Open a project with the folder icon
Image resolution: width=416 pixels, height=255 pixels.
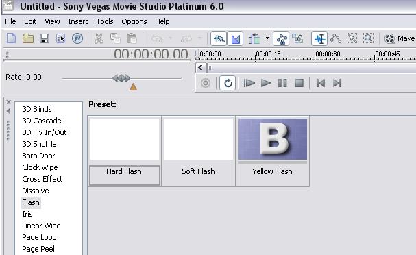point(28,39)
